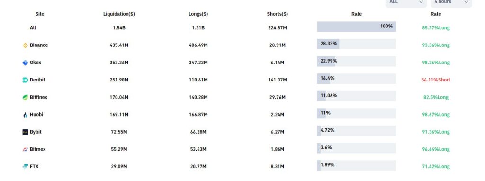Click the Bitmex exchange logo icon
Image resolution: width=485 pixels, height=181 pixels.
pos(25,149)
